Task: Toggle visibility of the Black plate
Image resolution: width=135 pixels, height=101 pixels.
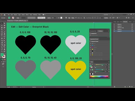Action: pos(91,51)
